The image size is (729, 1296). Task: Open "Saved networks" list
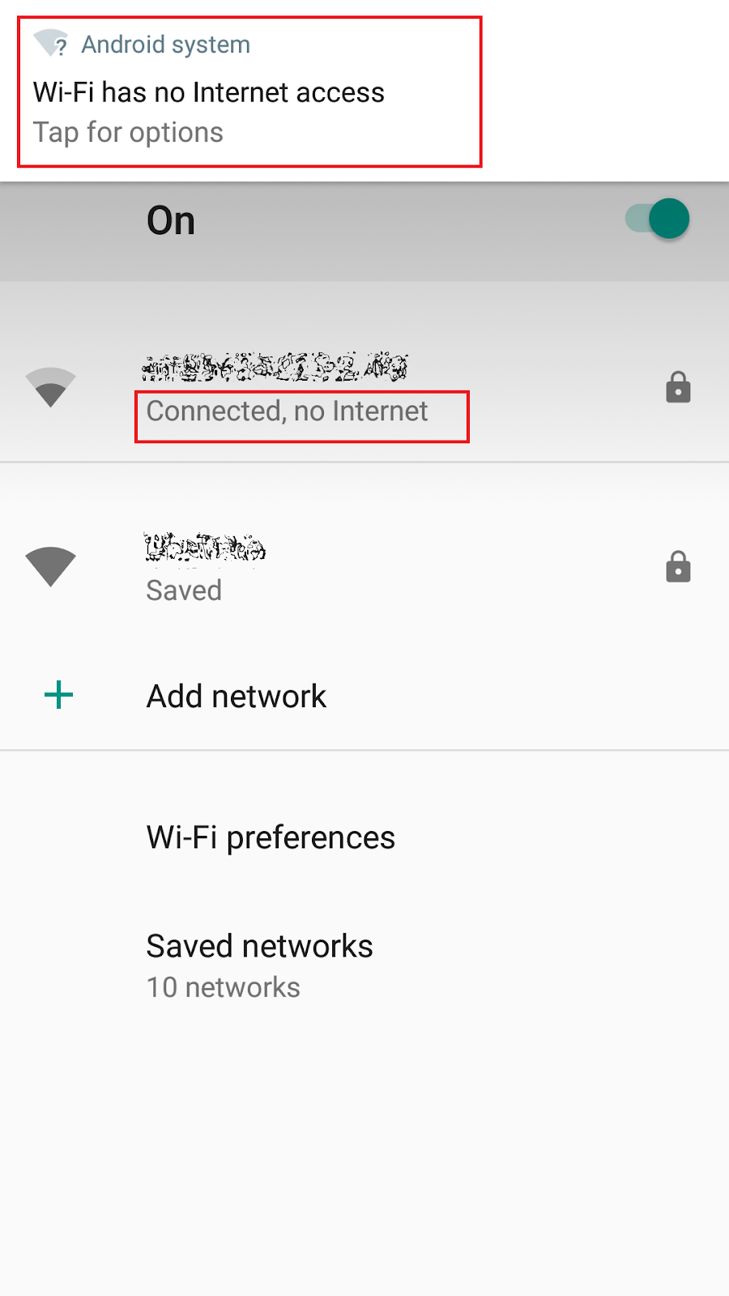(x=364, y=966)
